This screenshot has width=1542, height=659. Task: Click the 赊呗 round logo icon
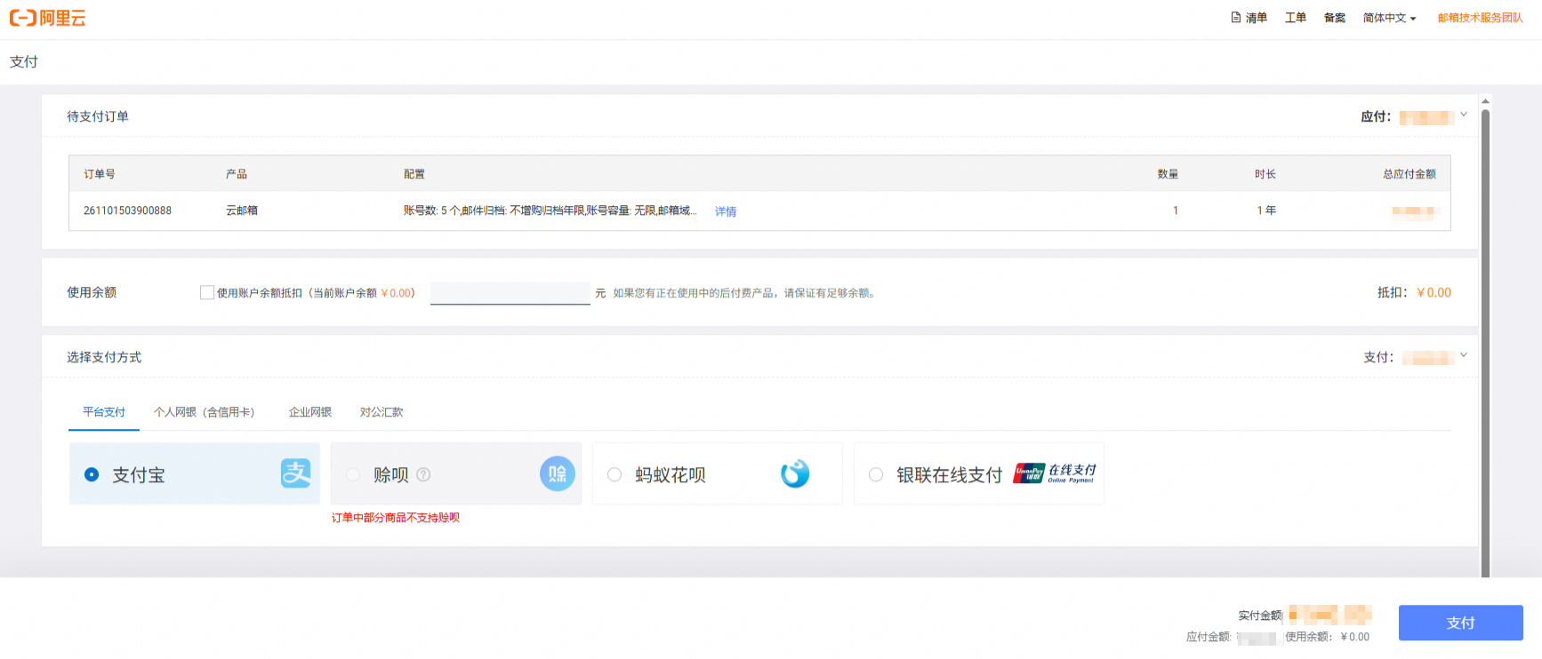point(558,473)
